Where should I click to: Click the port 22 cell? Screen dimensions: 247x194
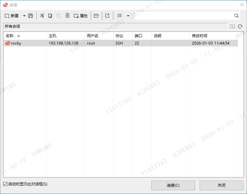point(137,43)
